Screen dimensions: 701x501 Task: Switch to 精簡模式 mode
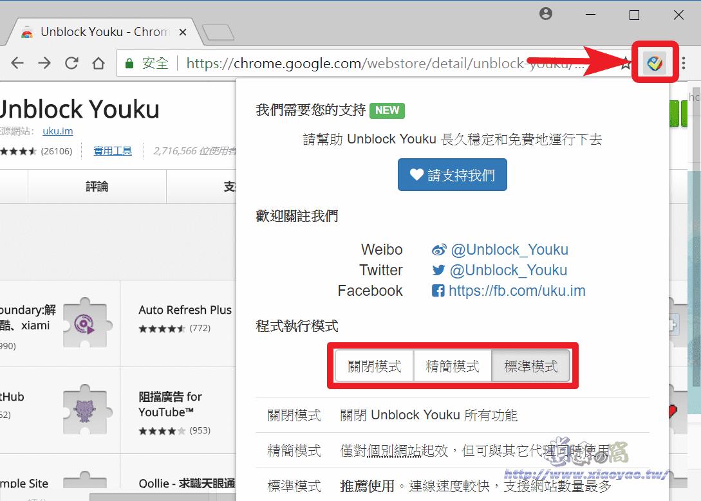pos(453,366)
